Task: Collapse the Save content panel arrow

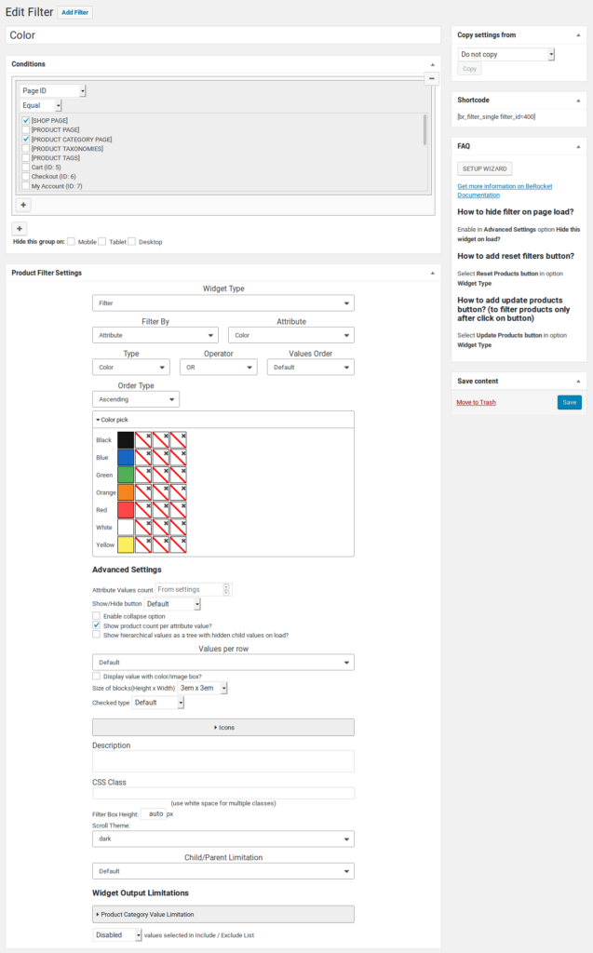Action: point(577,381)
